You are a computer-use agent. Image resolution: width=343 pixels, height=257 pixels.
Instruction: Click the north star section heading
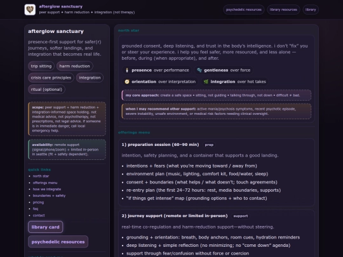coord(128,30)
